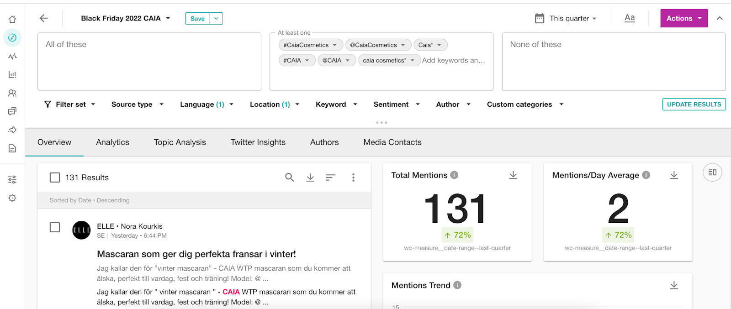This screenshot has width=731, height=309.
Task: Open the gear account sidebar icon
Action: 12,198
